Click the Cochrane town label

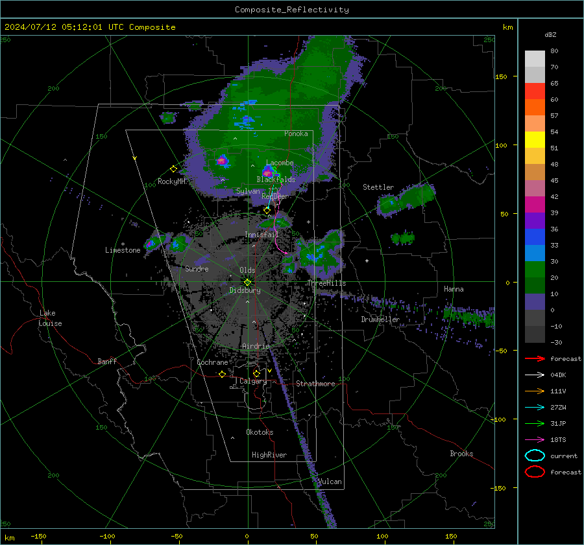point(212,362)
